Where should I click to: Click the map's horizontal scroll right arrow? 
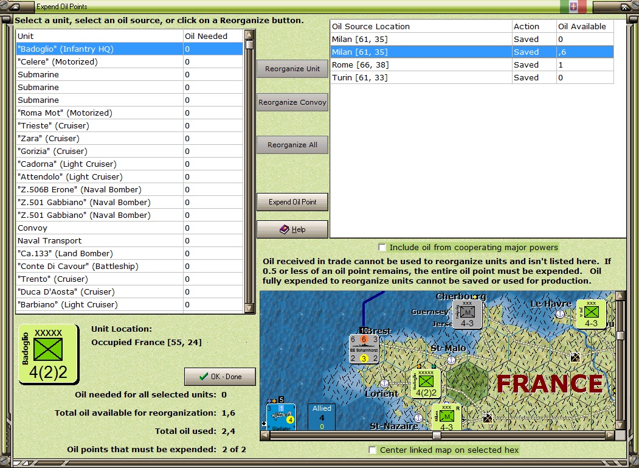(x=610, y=435)
